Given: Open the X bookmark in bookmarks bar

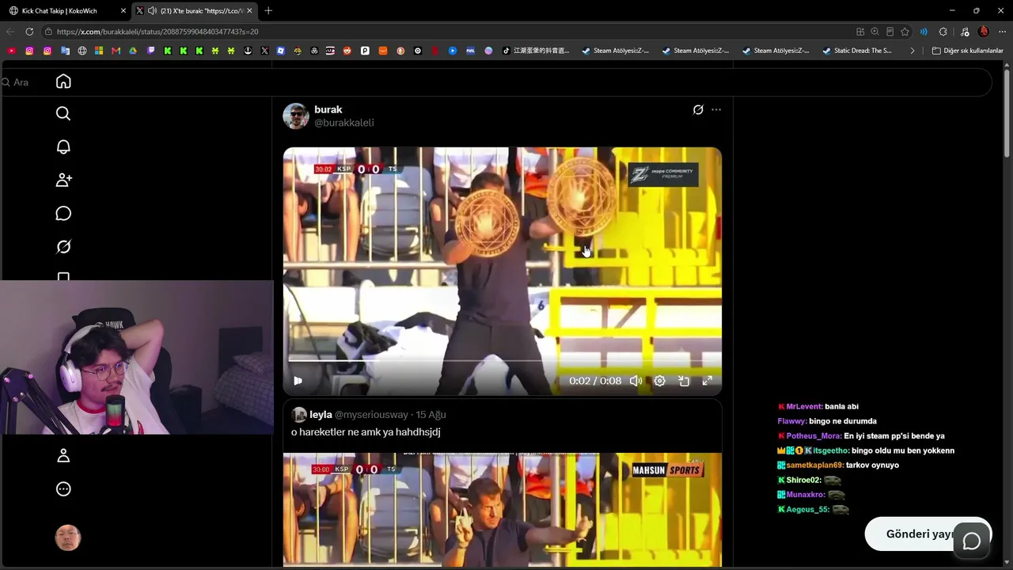Looking at the screenshot, I should click(264, 51).
